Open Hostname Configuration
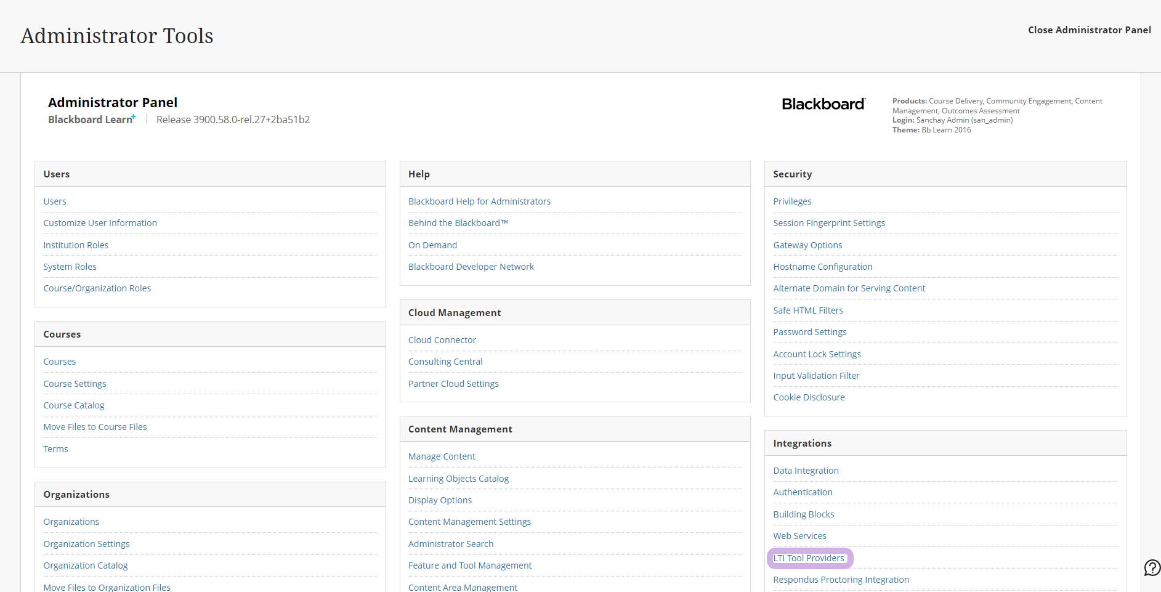This screenshot has height=592, width=1161. pos(823,267)
